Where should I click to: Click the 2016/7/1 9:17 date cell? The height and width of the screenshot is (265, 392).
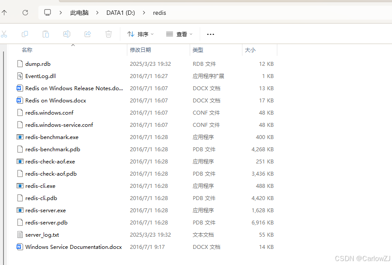pyautogui.click(x=147, y=247)
